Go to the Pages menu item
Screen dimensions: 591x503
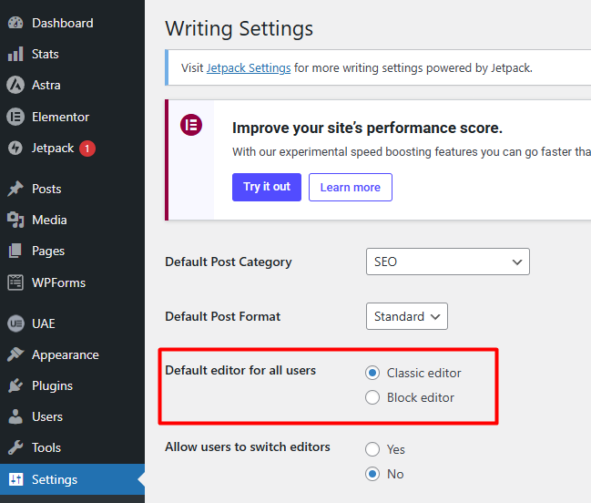[48, 251]
